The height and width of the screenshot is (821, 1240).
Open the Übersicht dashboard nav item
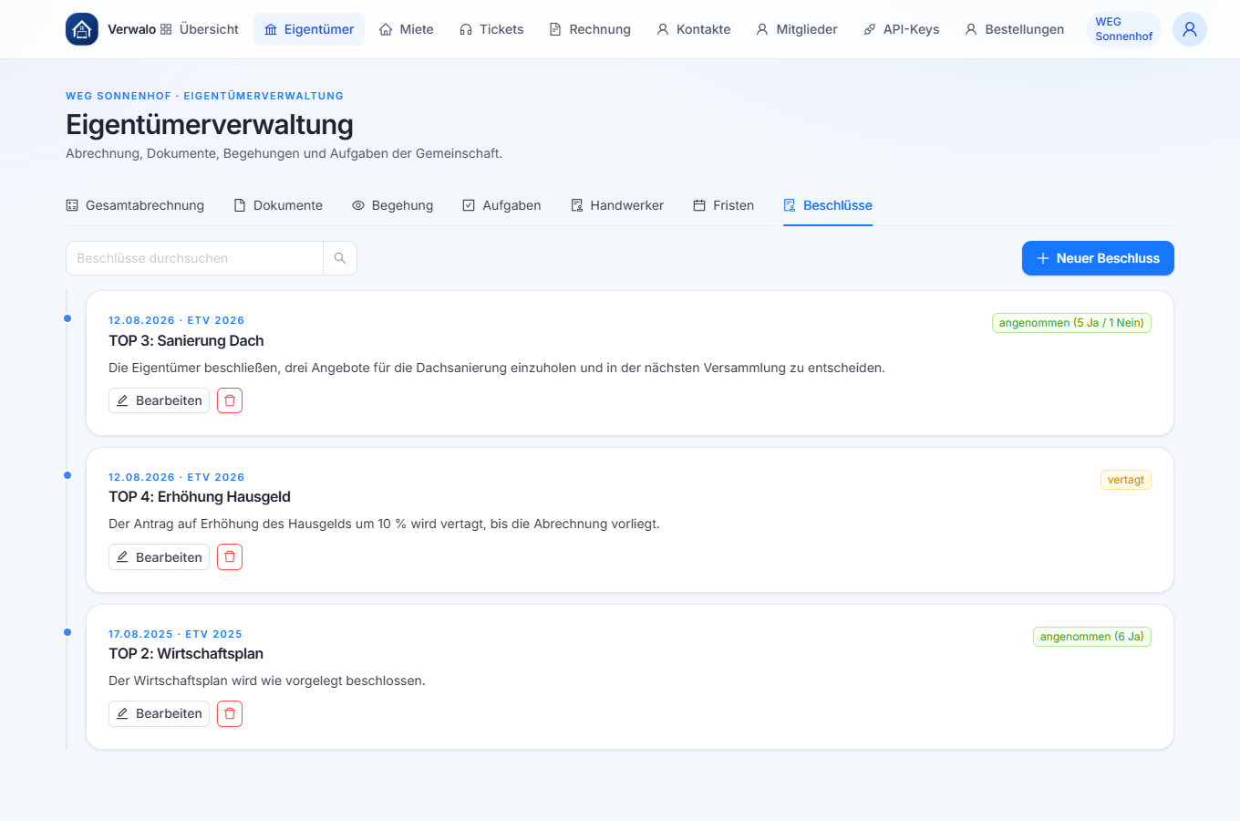click(x=200, y=29)
